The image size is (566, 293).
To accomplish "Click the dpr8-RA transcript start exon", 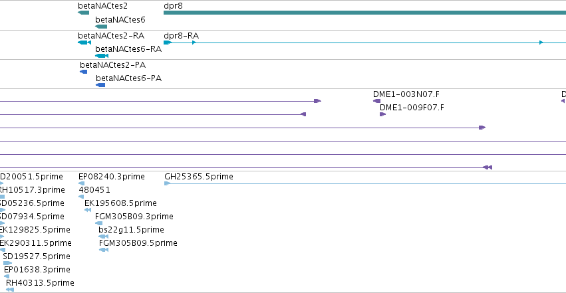I will click(x=168, y=43).
